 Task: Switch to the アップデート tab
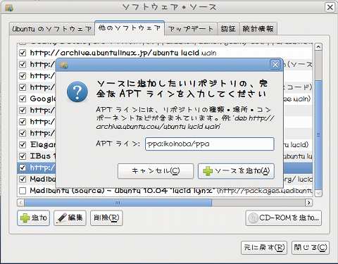tap(191, 29)
